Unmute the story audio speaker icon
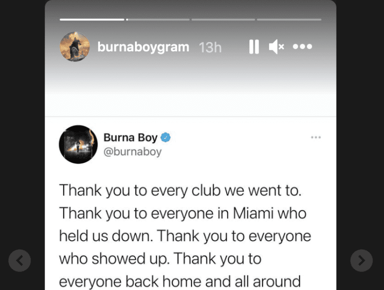The height and width of the screenshot is (290, 384). pos(276,46)
